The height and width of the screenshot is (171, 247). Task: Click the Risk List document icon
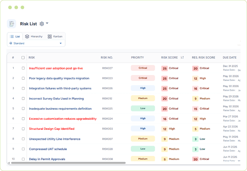coord(11,24)
